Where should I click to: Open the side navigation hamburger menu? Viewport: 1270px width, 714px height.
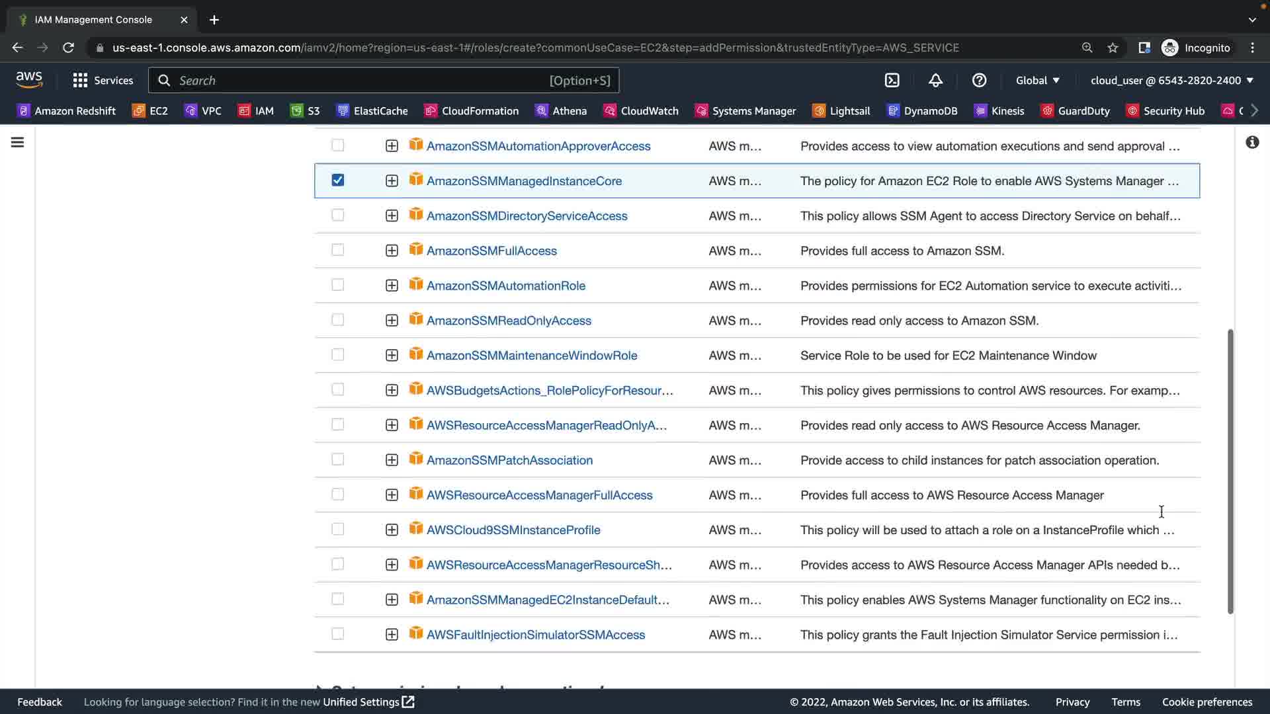click(x=18, y=142)
